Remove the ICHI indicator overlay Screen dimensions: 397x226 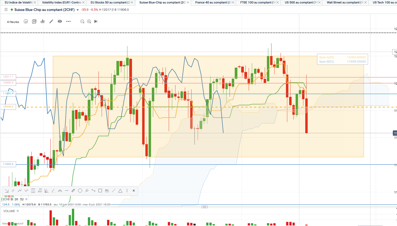[x=26, y=199]
